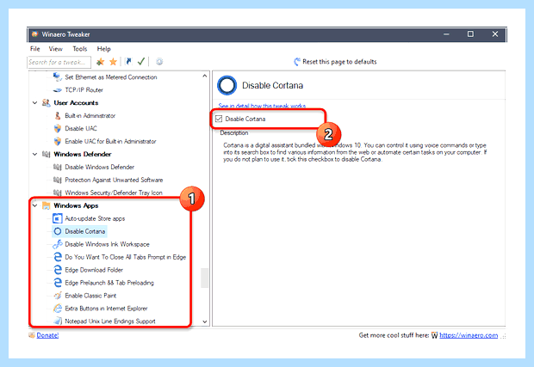This screenshot has width=534, height=367.
Task: Click the Windows Defender wall icon
Action: (46, 154)
